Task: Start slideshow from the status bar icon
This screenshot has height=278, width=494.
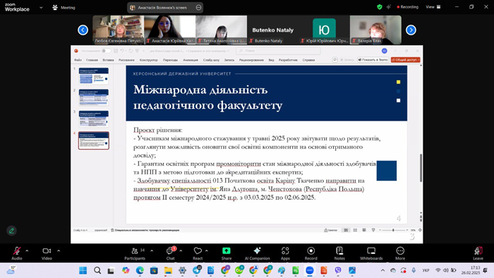Action: (373, 230)
